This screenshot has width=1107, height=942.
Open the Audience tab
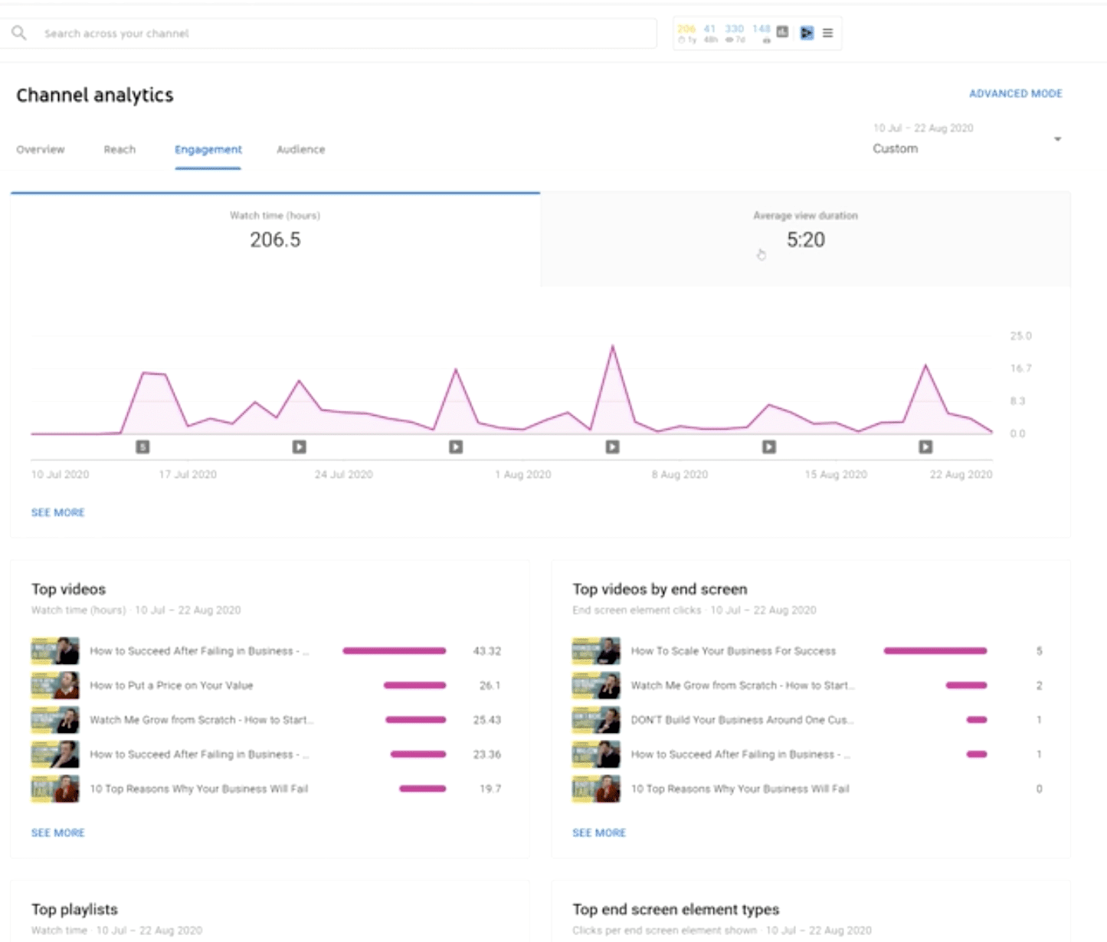tap(300, 149)
